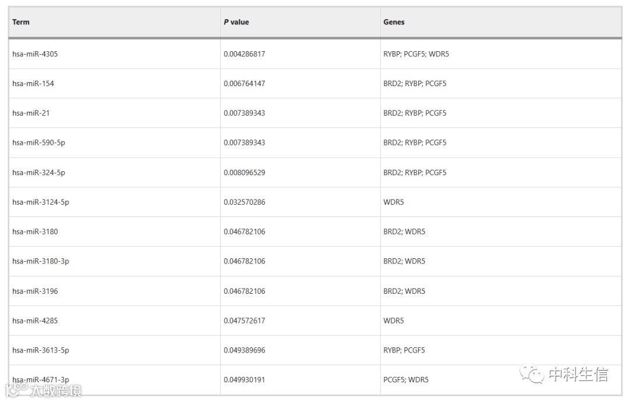Click the hsa-miR-324-5p term
Viewport: 629px width, 402px height.
[x=38, y=173]
